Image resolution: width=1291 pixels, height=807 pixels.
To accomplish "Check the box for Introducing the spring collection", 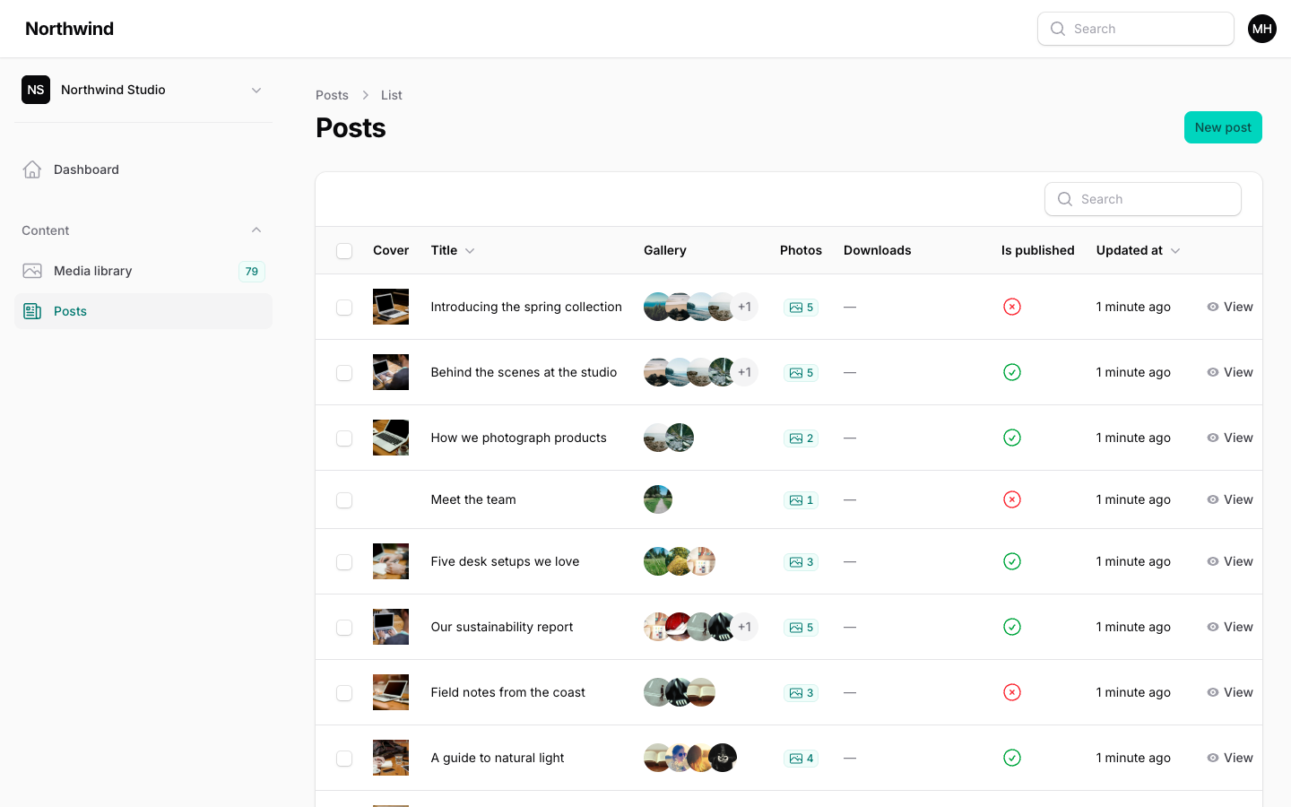I will [344, 308].
